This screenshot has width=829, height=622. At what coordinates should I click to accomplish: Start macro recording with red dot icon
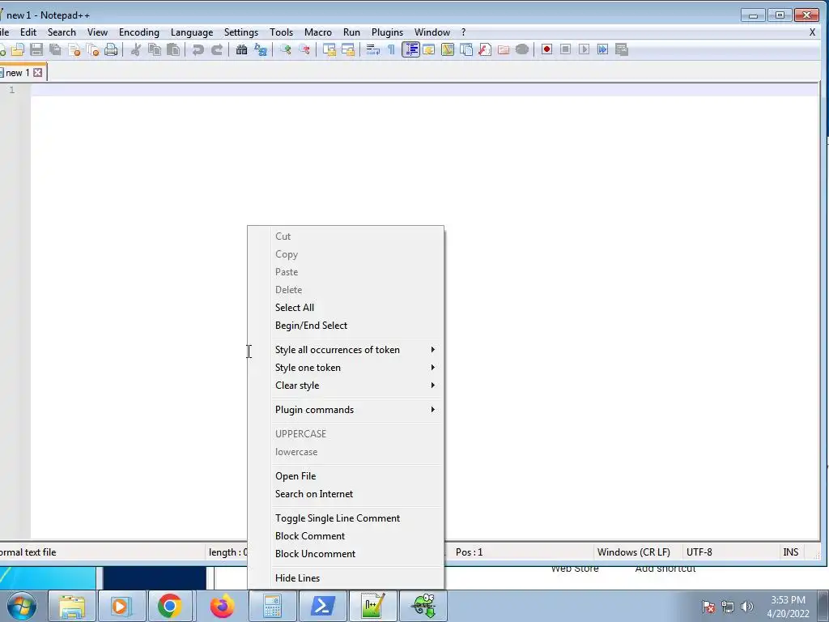click(546, 49)
